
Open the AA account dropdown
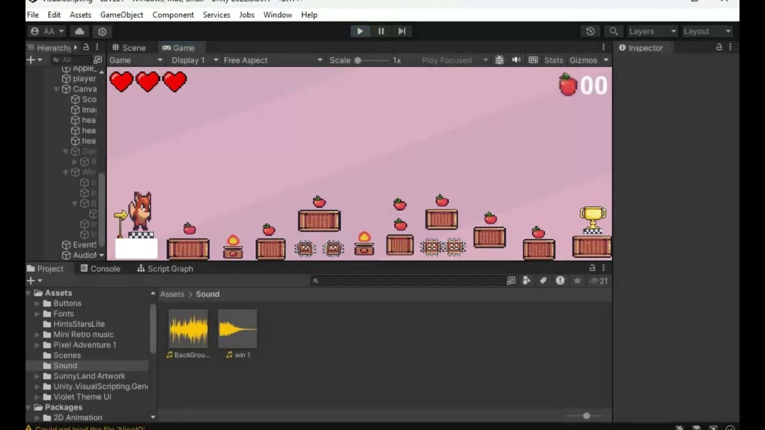point(47,31)
